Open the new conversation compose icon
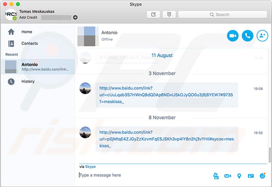 point(153,14)
